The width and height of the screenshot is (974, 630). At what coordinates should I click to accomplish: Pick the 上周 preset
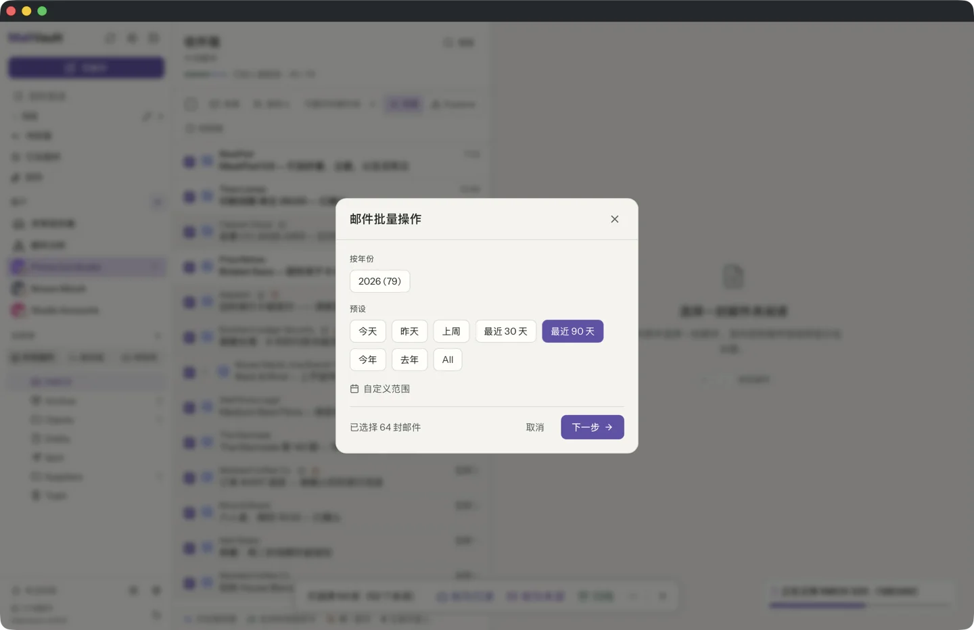[x=451, y=331]
